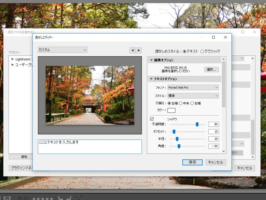Collapse テキストオプション section
This screenshot has width=266, height=200.
(151, 79)
